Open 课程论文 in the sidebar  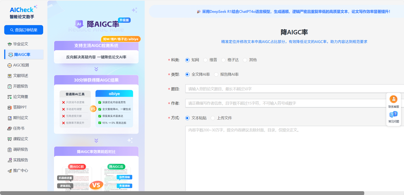coord(24,139)
